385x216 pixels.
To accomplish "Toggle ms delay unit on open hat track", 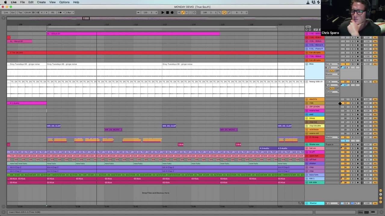I will (x=375, y=156).
